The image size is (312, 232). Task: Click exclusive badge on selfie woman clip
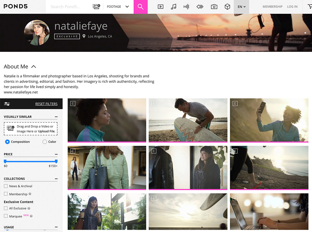click(x=235, y=103)
